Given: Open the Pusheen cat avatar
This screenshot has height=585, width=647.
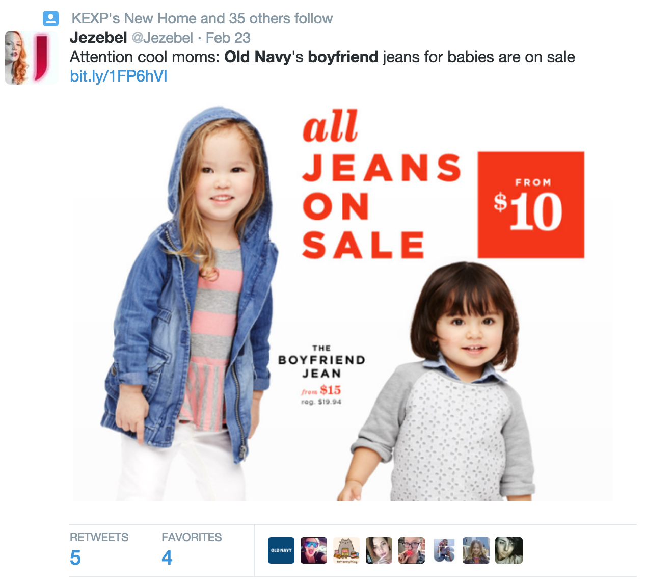Looking at the screenshot, I should (x=346, y=550).
